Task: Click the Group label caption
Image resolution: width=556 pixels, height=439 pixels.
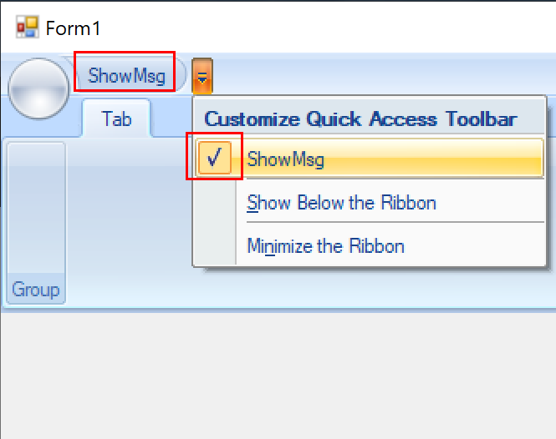Action: pos(35,290)
